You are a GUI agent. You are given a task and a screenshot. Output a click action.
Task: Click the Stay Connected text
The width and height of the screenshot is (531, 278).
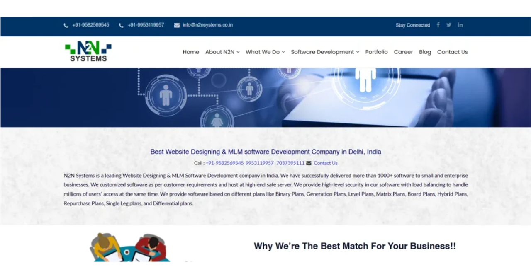click(x=413, y=25)
